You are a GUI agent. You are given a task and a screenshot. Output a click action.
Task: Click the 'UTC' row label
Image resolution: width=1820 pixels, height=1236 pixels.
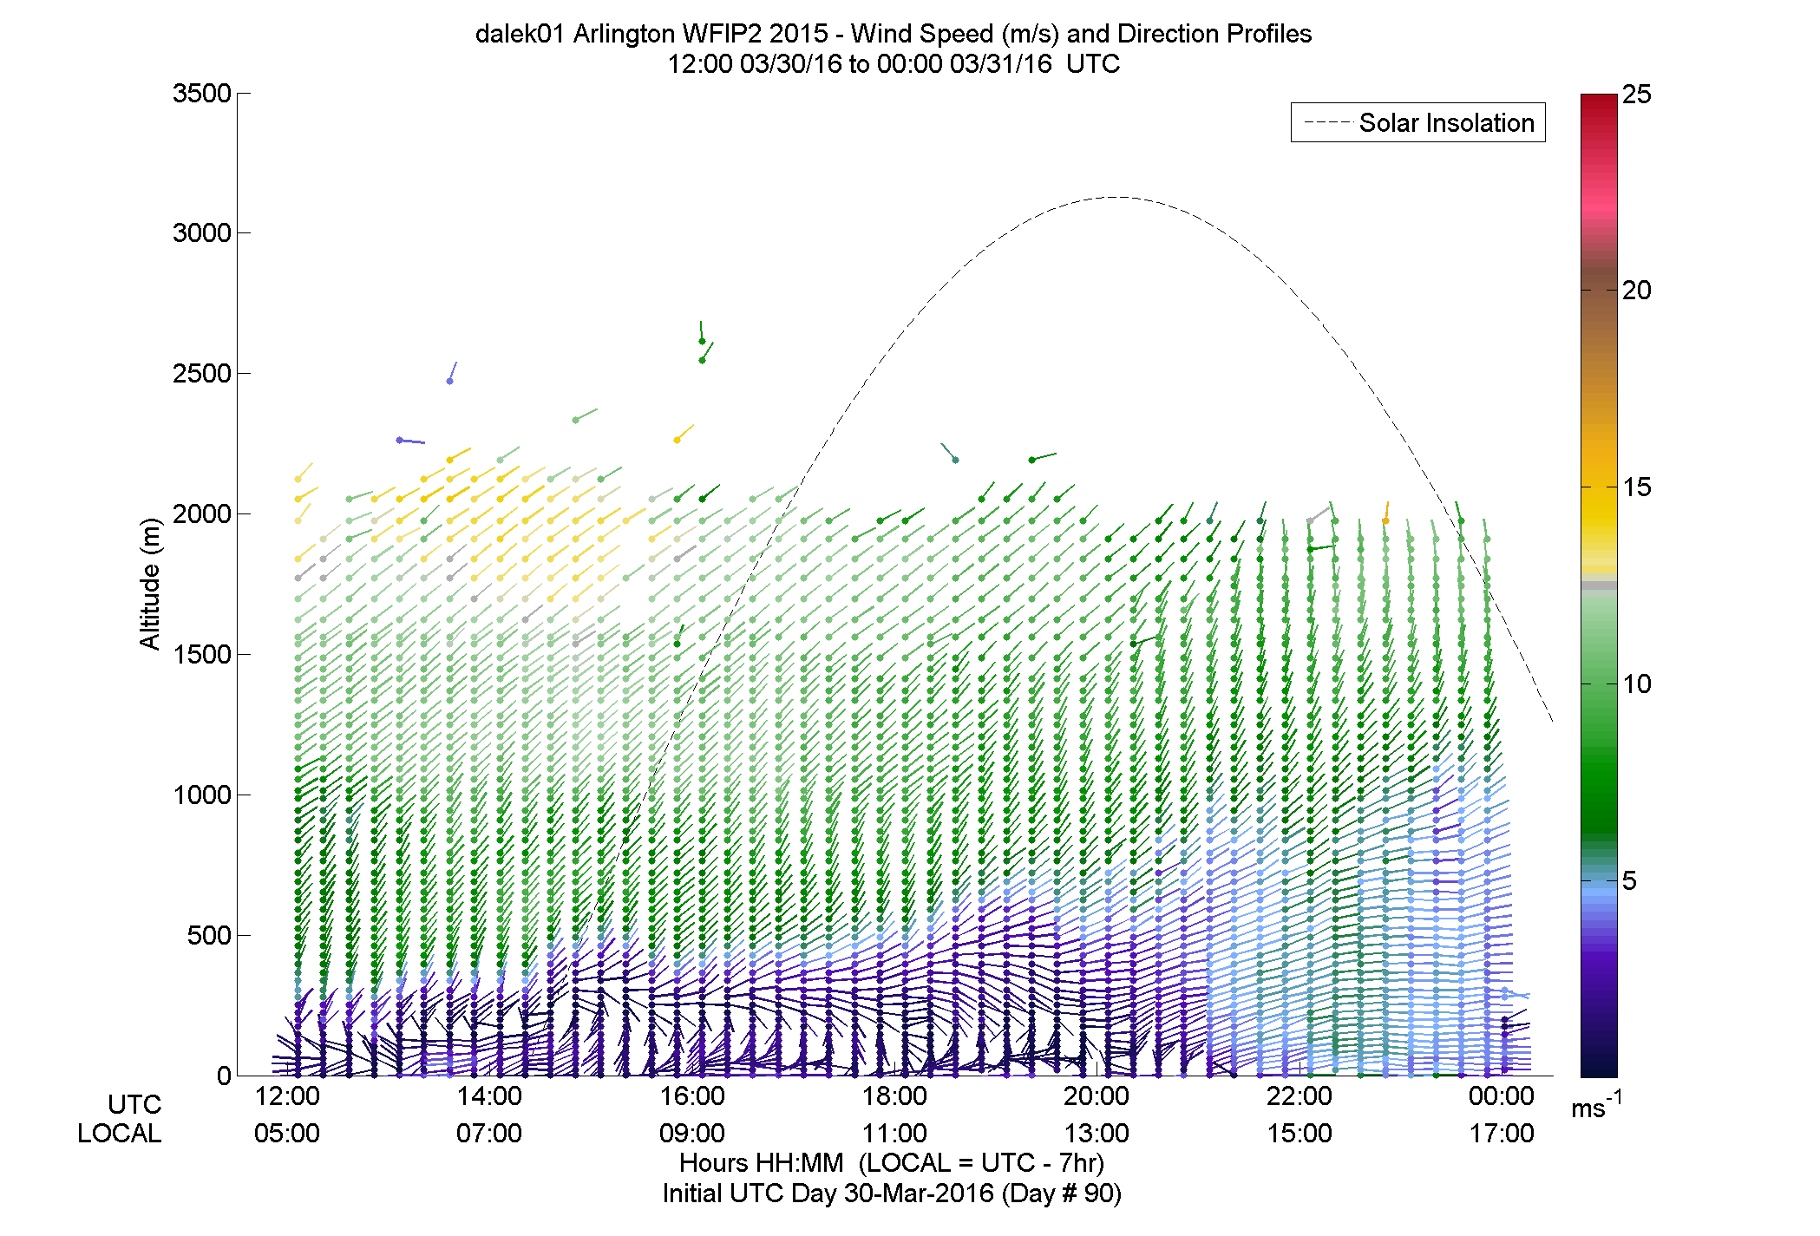tap(134, 1105)
